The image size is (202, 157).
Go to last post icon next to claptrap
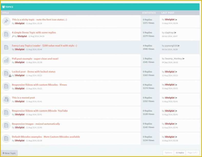[x=175, y=33]
